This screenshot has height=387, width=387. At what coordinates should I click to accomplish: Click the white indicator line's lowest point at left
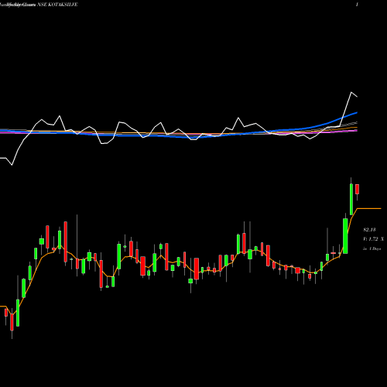click(12, 165)
